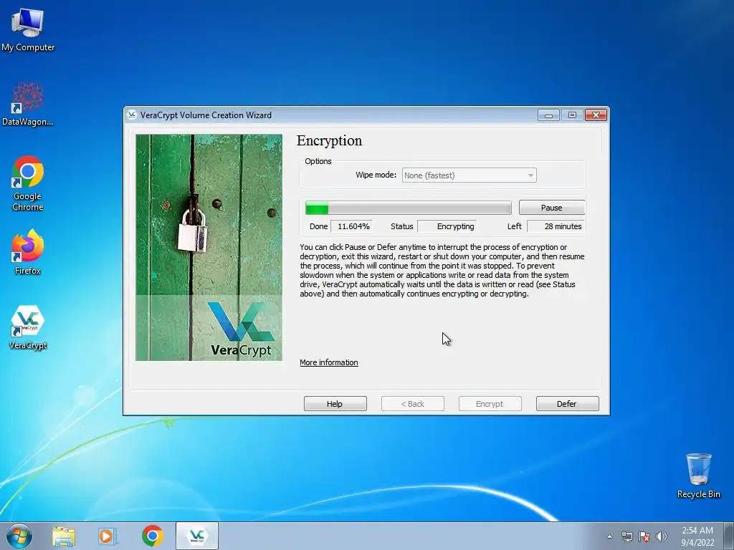Open the Windows Start menu
The width and height of the screenshot is (734, 550).
click(x=19, y=536)
